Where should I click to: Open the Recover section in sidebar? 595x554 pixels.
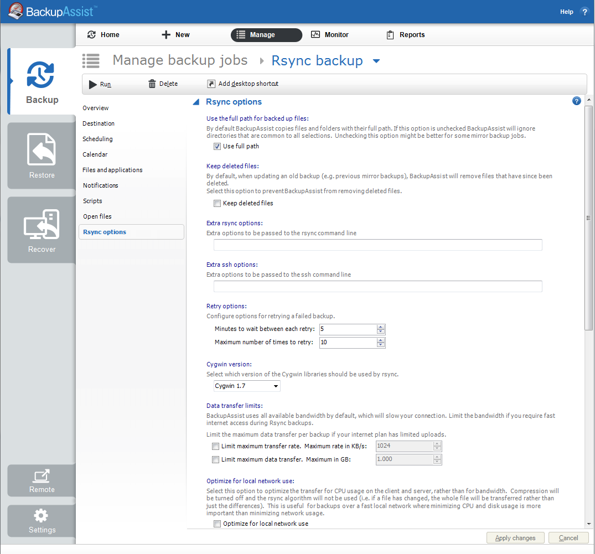[x=42, y=230]
